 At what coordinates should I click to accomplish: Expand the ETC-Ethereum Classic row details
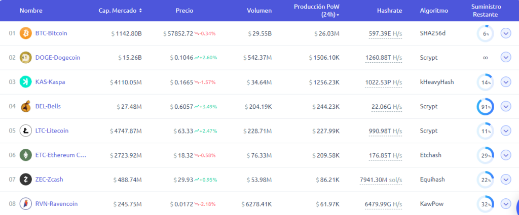[506, 155]
